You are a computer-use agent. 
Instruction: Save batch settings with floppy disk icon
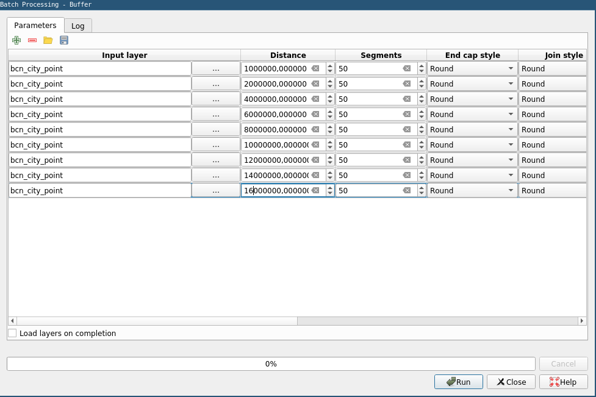(x=64, y=40)
